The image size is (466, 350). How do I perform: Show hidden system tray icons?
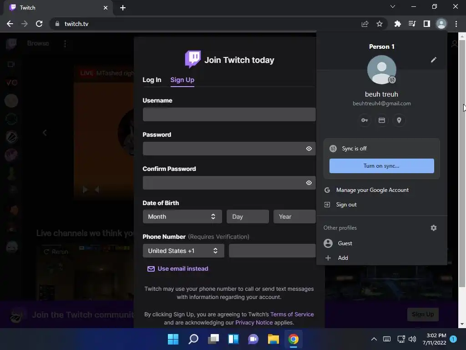pos(374,339)
